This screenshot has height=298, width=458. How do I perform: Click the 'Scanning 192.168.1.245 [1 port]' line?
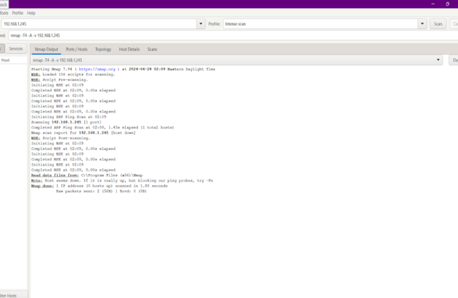click(x=66, y=122)
